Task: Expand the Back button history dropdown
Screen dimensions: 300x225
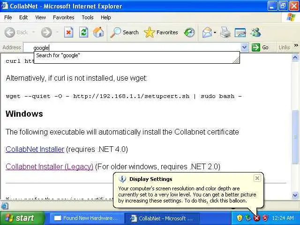Action: (x=33, y=32)
